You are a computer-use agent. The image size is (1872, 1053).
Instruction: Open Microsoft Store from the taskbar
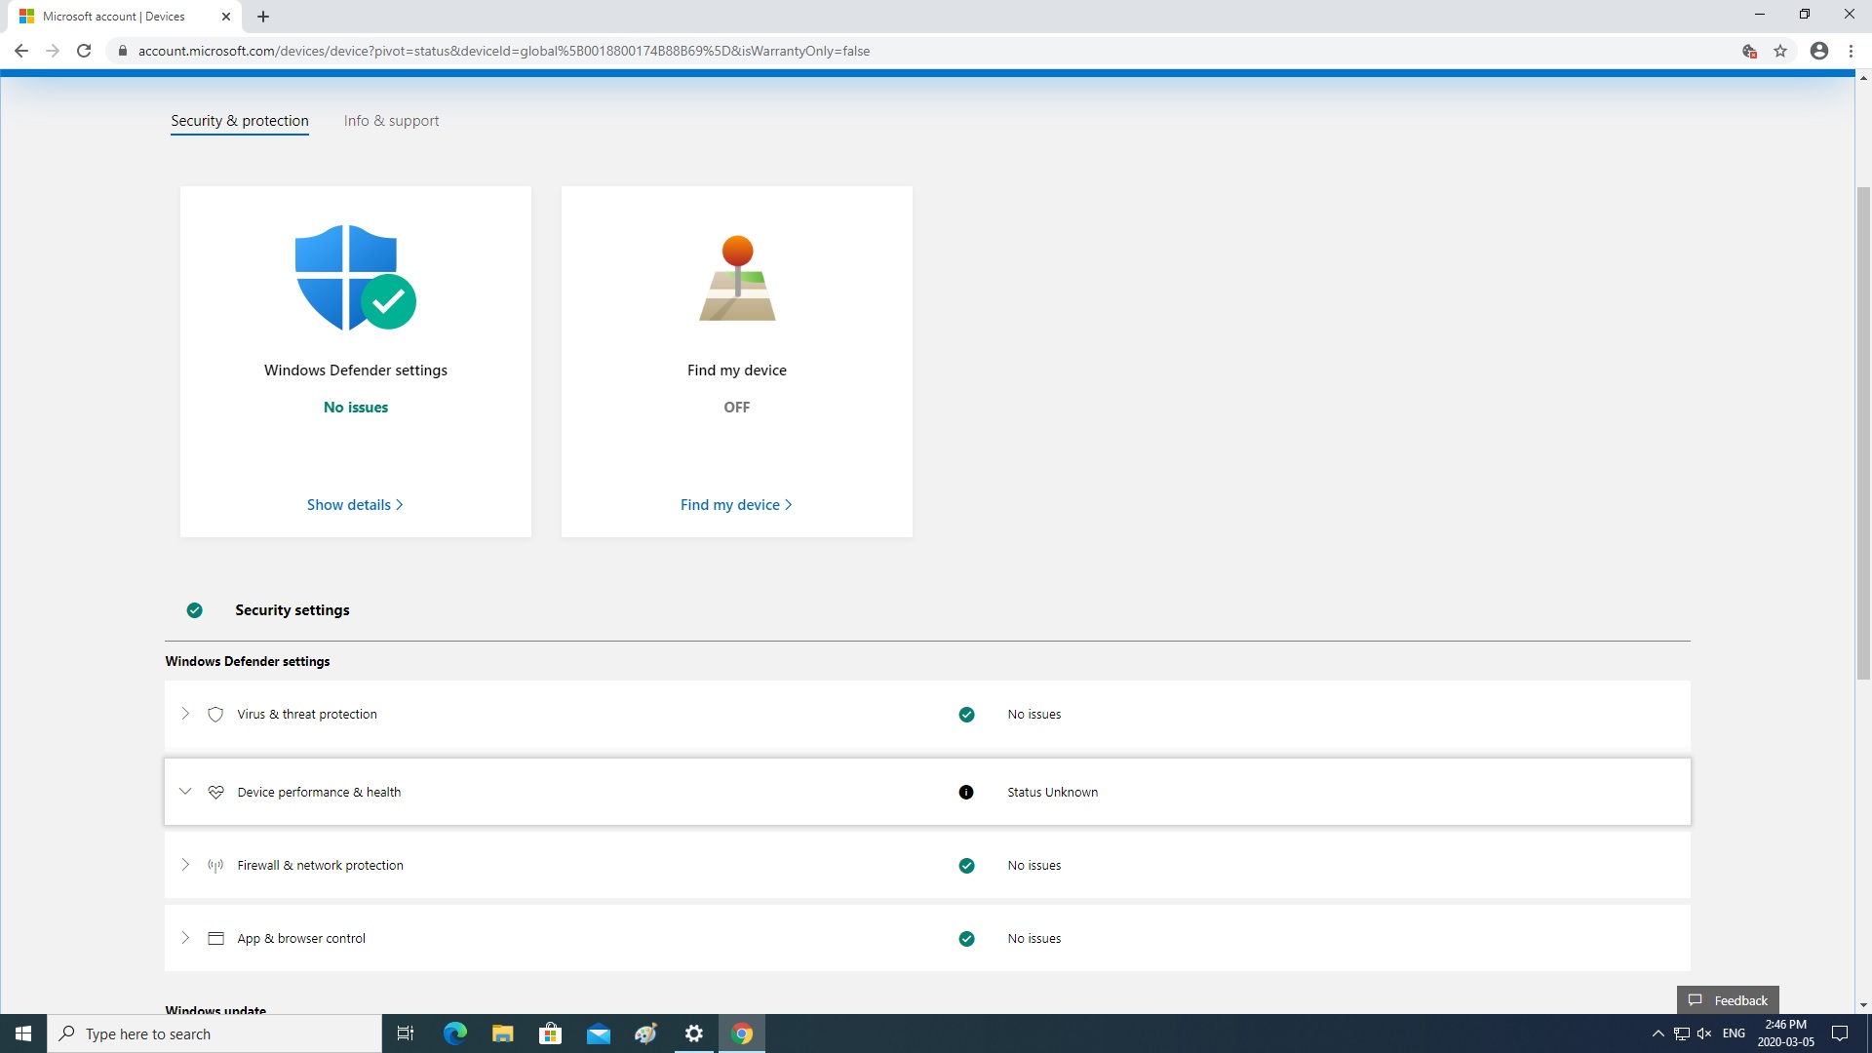(x=551, y=1033)
